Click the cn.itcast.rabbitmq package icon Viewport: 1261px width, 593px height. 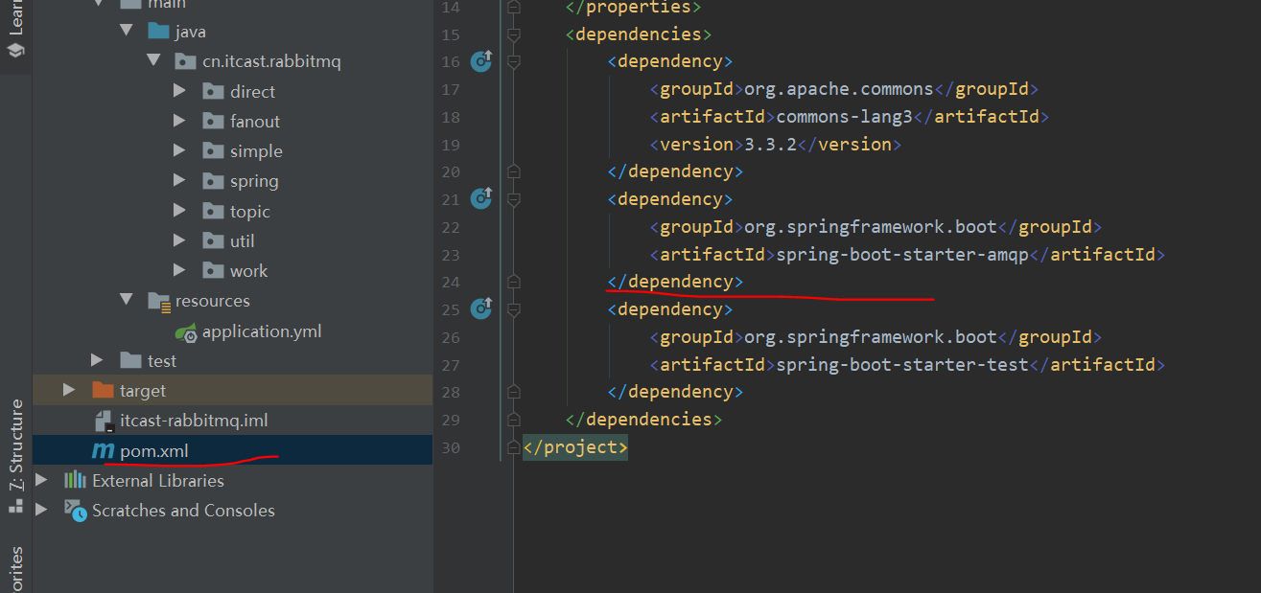click(185, 61)
